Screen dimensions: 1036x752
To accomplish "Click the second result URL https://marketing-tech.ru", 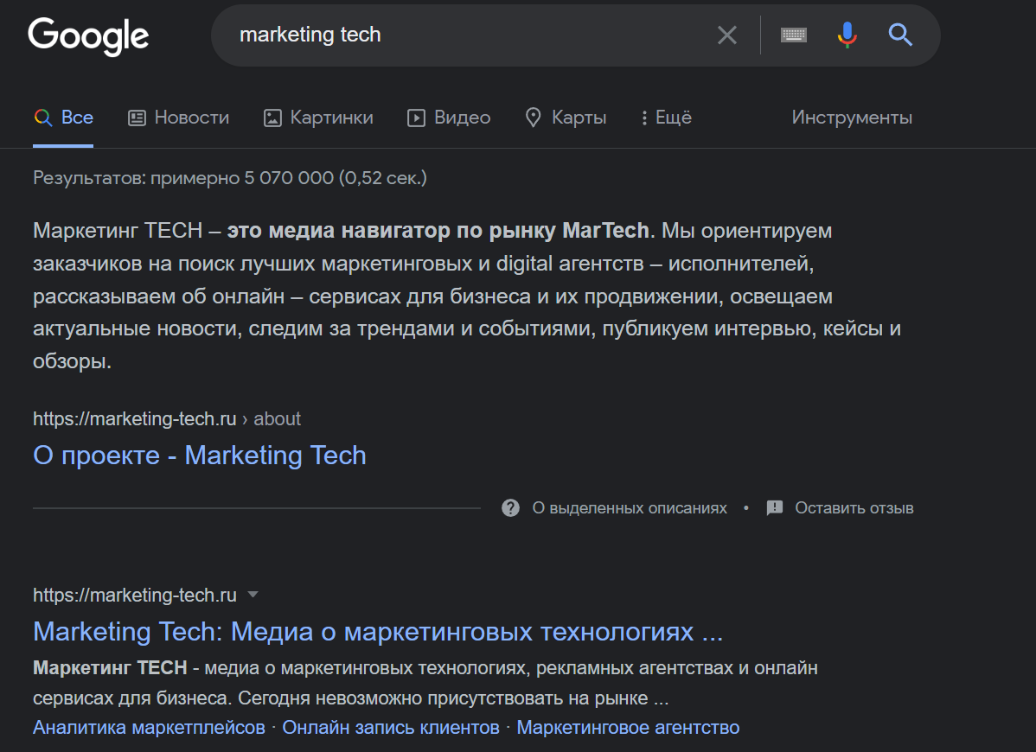I will click(x=135, y=595).
